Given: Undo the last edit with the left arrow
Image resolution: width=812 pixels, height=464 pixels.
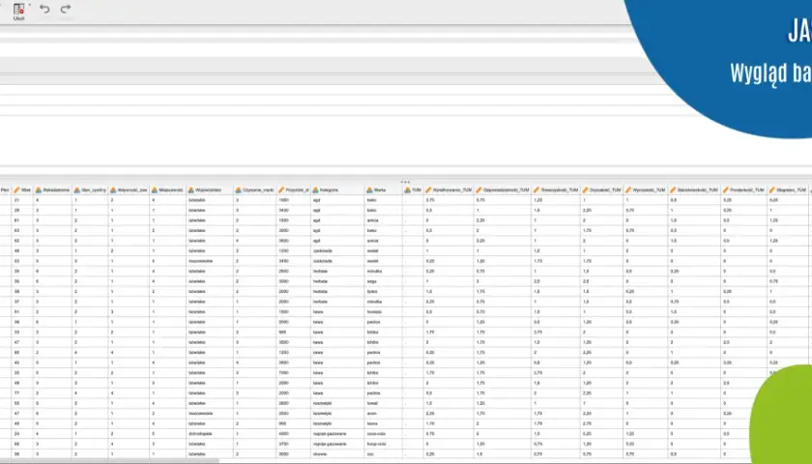Looking at the screenshot, I should (x=44, y=9).
